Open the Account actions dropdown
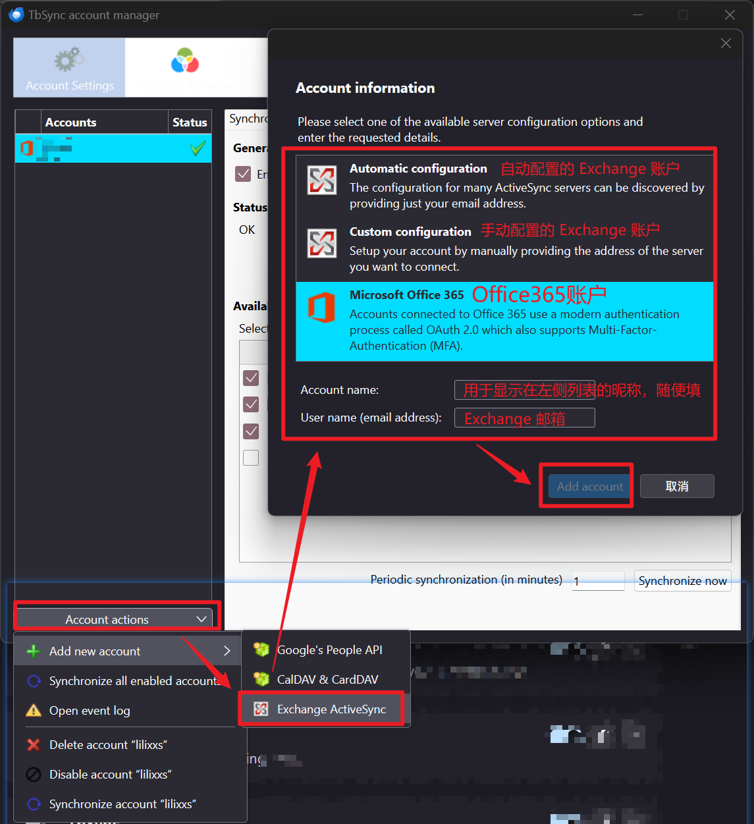754x824 pixels. coord(114,619)
